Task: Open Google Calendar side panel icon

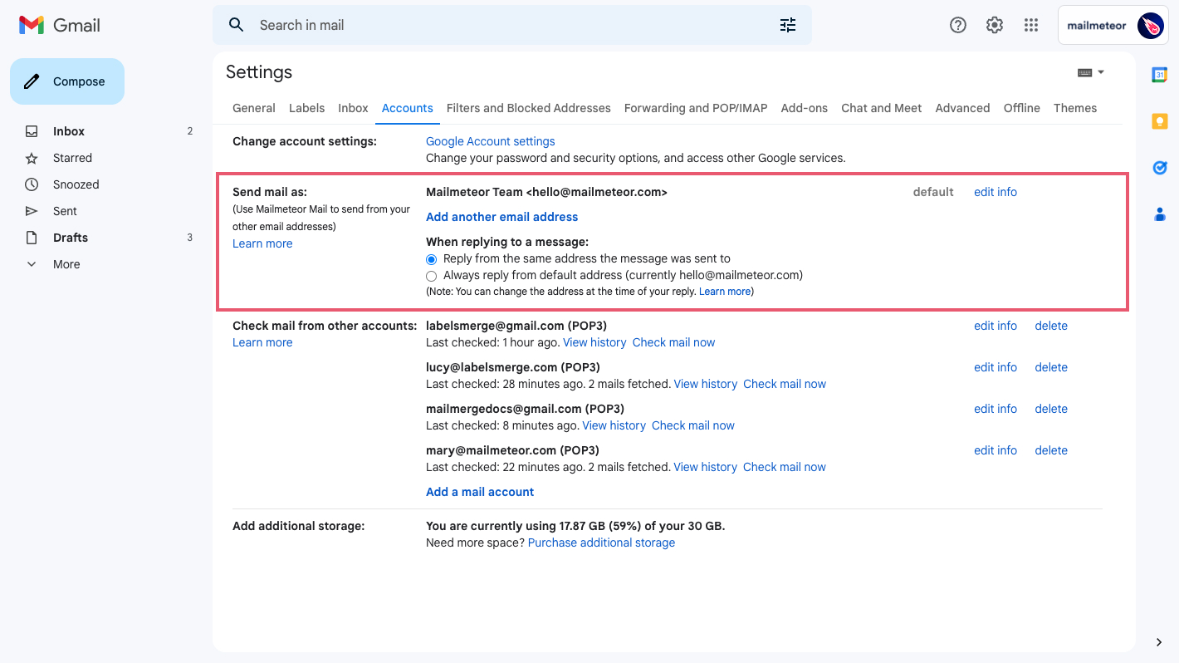Action: [x=1160, y=75]
